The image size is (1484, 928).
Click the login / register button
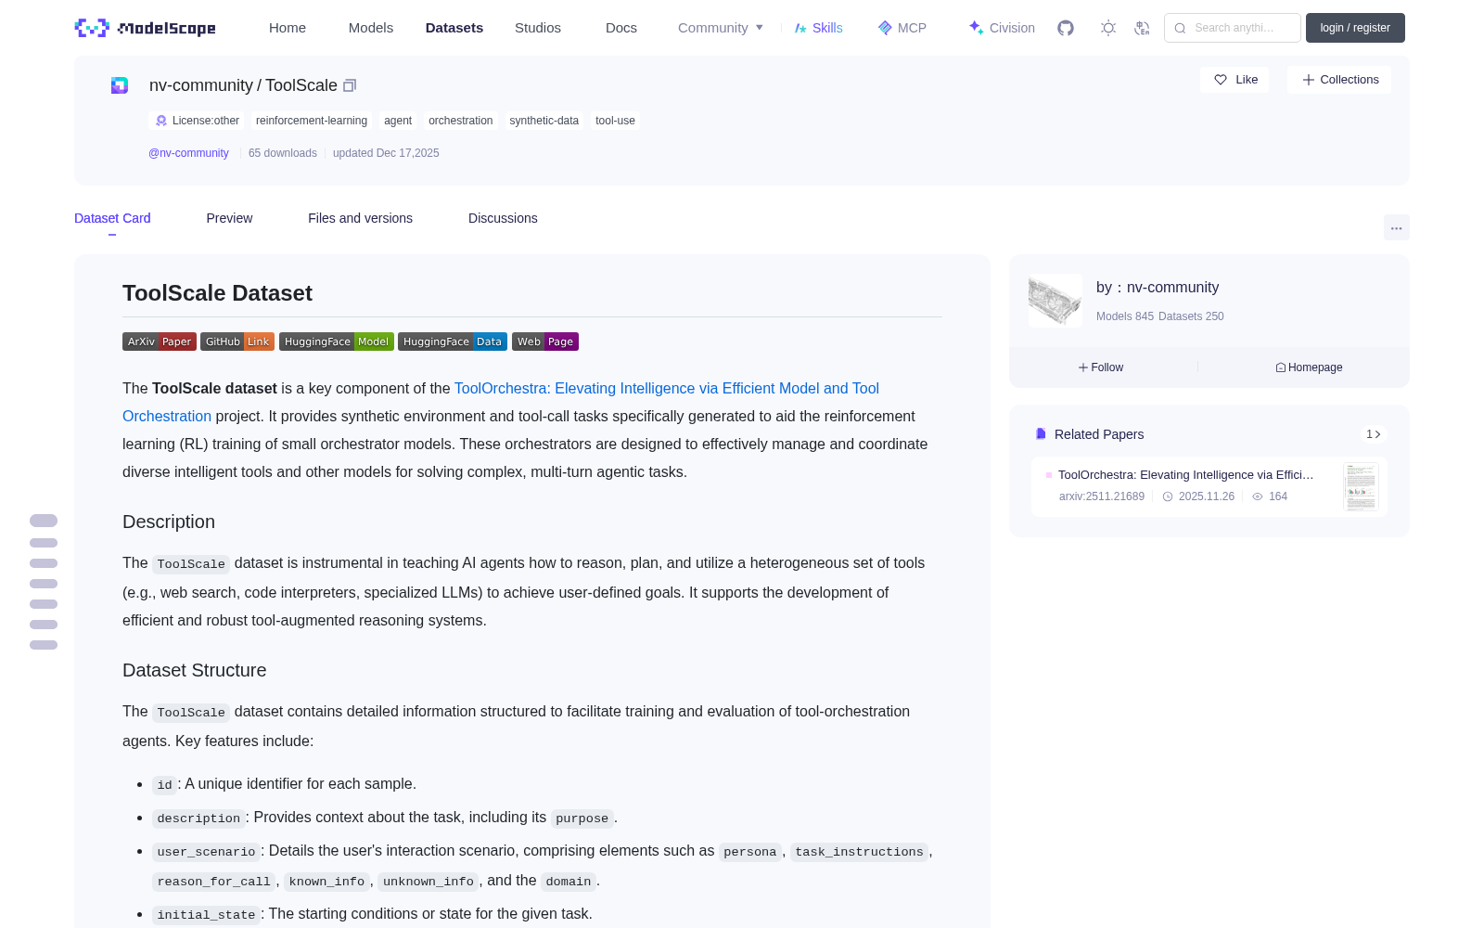[1355, 28]
